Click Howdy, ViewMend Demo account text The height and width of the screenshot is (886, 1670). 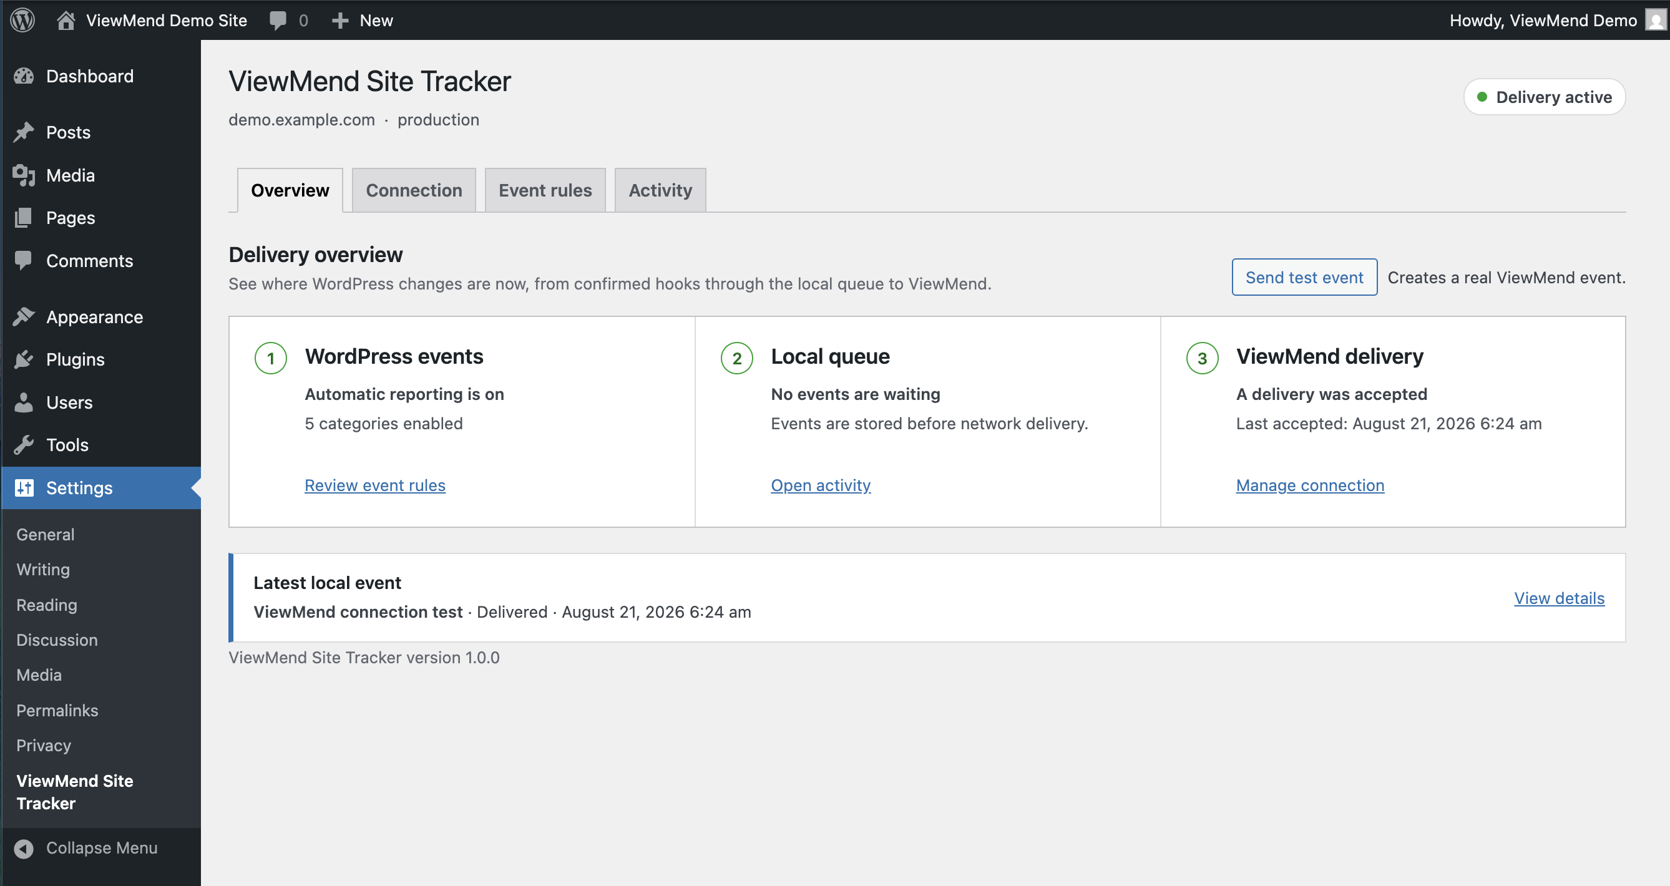coord(1543,20)
